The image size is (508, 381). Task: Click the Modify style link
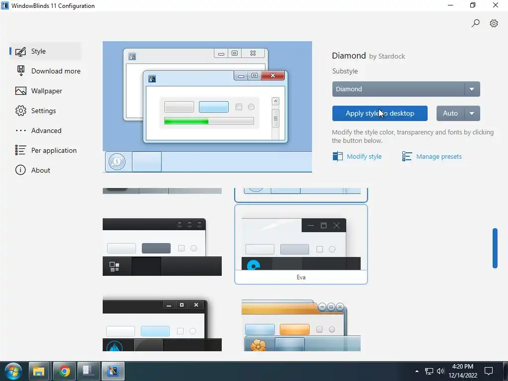pyautogui.click(x=364, y=156)
